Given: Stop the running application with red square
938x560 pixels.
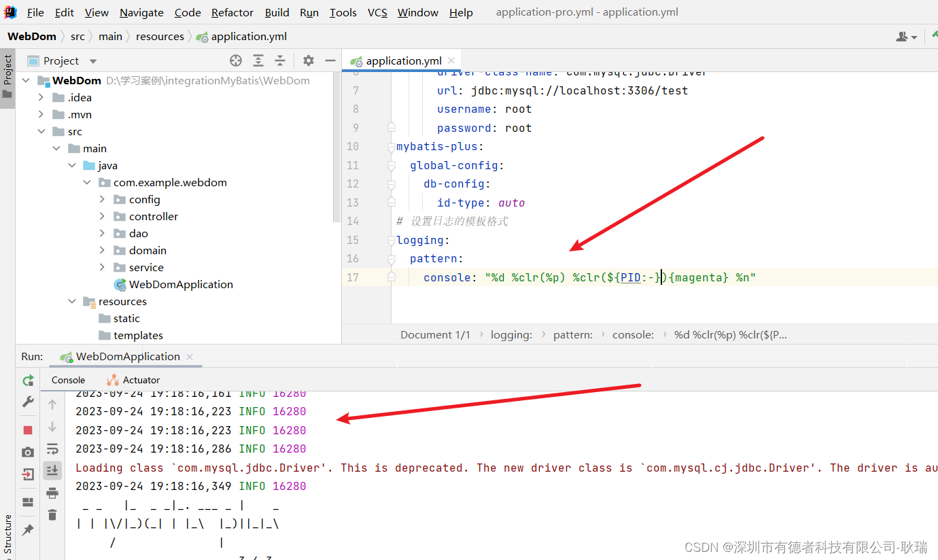Looking at the screenshot, I should point(28,430).
